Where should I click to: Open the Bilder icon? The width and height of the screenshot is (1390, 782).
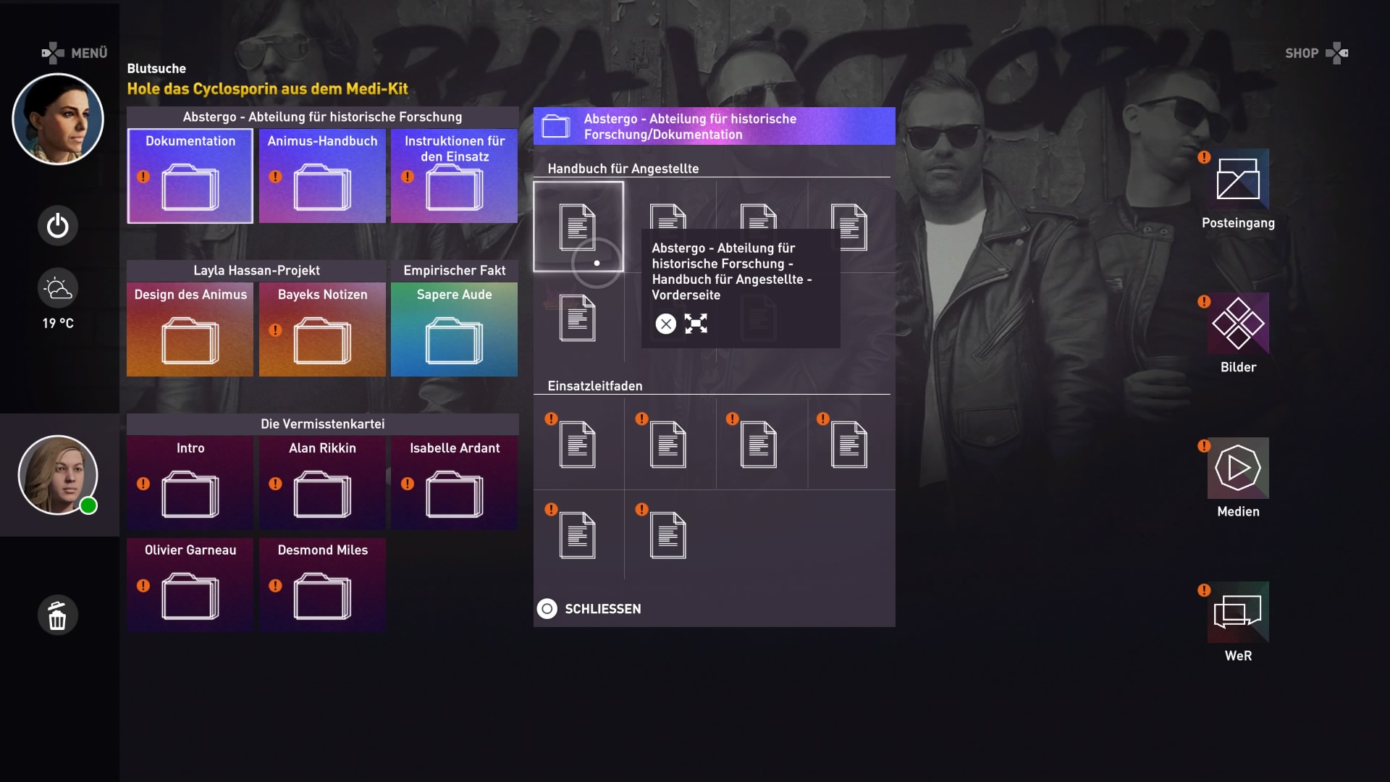[x=1238, y=323]
